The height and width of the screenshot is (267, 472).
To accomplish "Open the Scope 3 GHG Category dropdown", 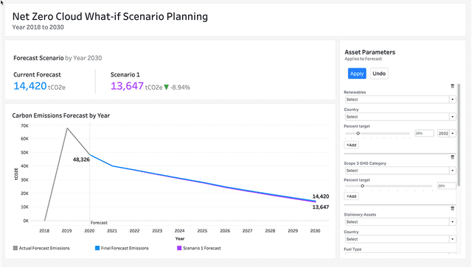I will pos(400,171).
